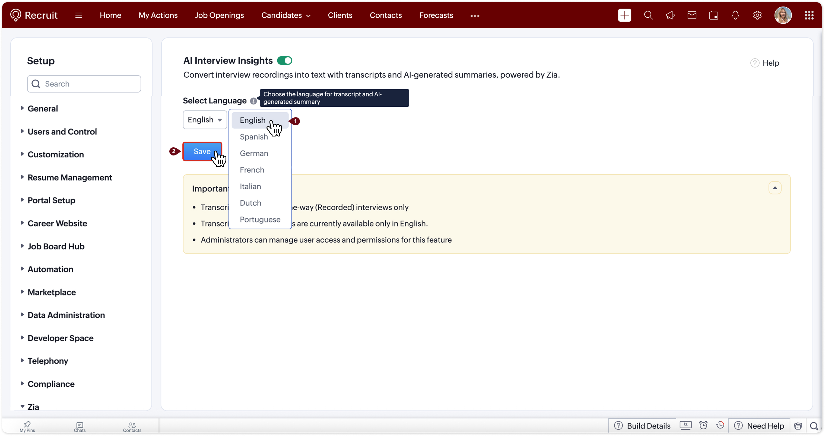Click the Save button
The width and height of the screenshot is (825, 436).
[x=202, y=151]
